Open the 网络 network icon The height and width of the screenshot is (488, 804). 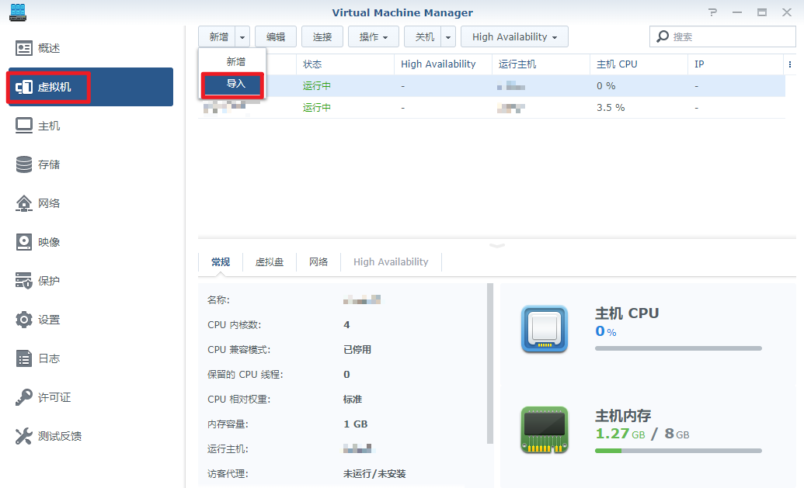24,203
